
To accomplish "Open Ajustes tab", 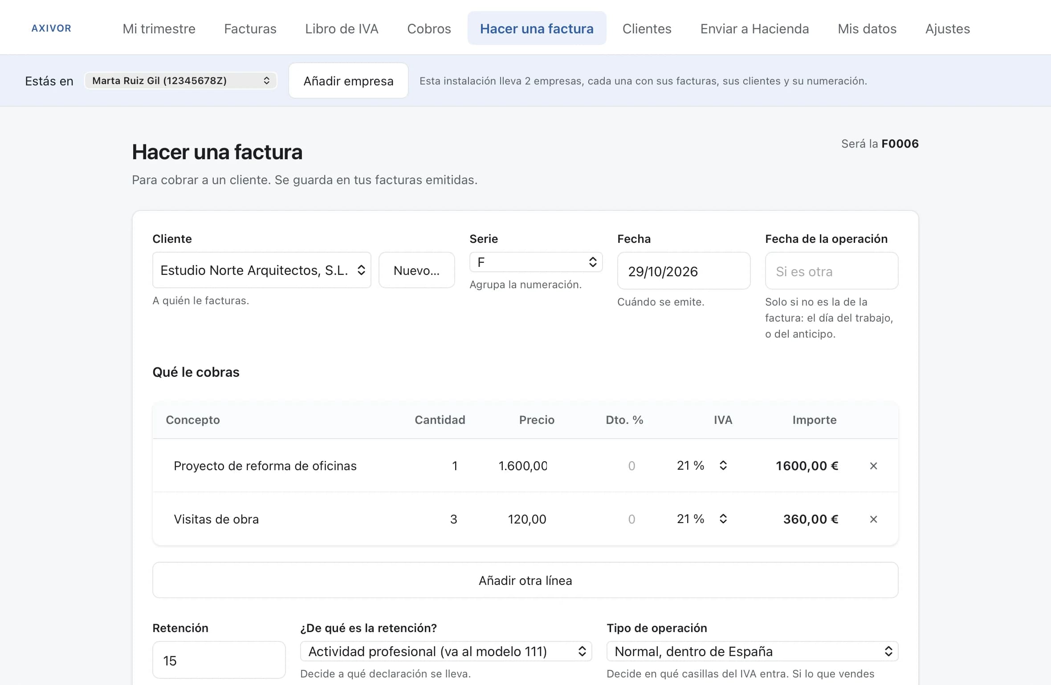I will pos(948,28).
